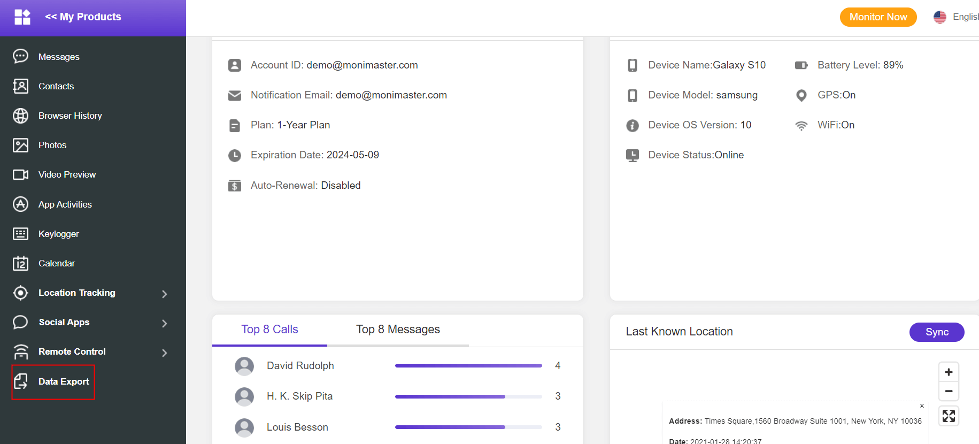
Task: Switch to Top 8 Messages tab
Action: pyautogui.click(x=398, y=330)
